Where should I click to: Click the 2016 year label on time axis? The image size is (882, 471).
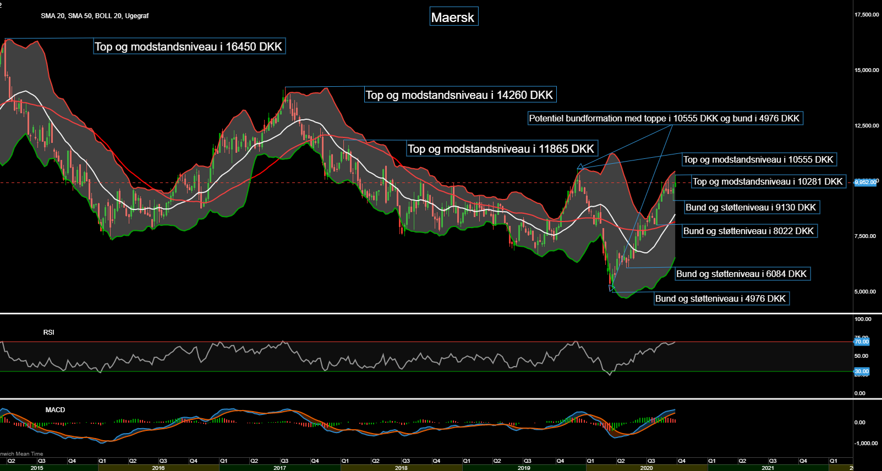pyautogui.click(x=158, y=468)
